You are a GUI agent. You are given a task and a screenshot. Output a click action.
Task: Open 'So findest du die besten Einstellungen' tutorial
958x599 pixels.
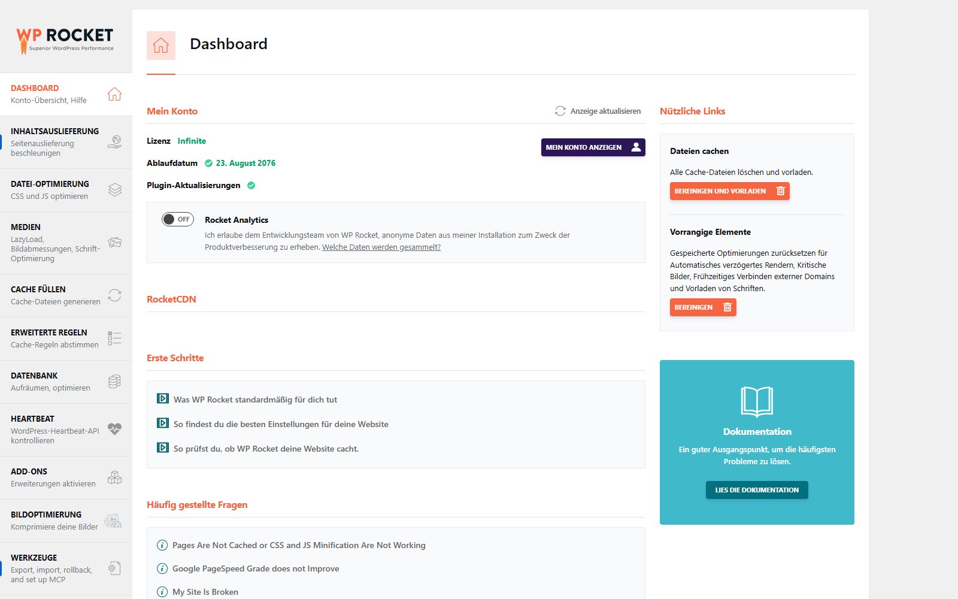(281, 424)
